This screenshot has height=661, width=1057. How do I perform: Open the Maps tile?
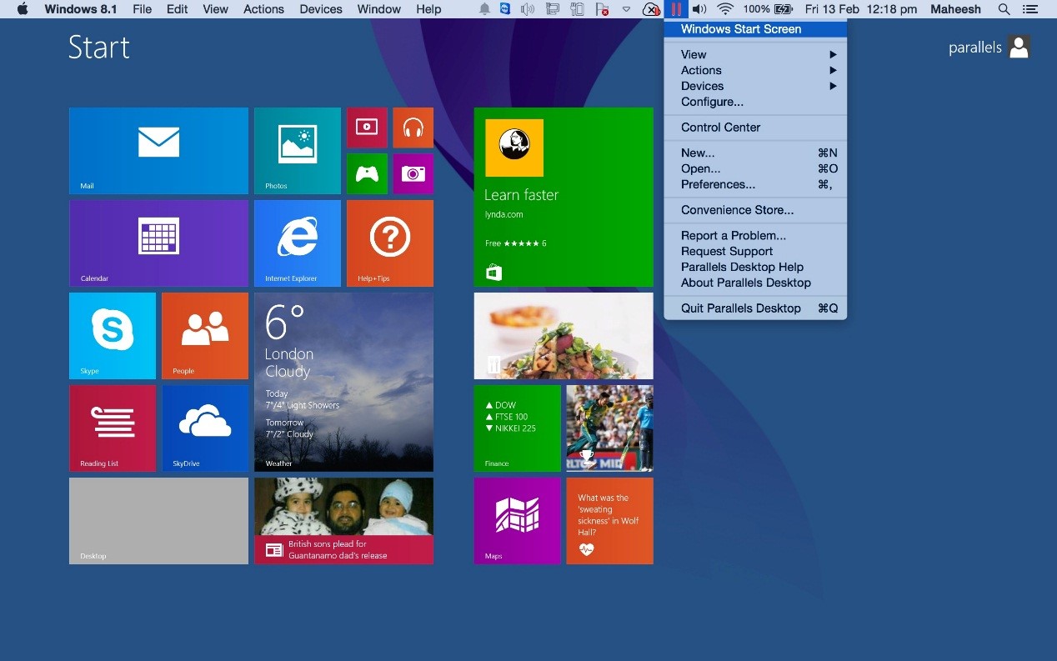(x=518, y=521)
